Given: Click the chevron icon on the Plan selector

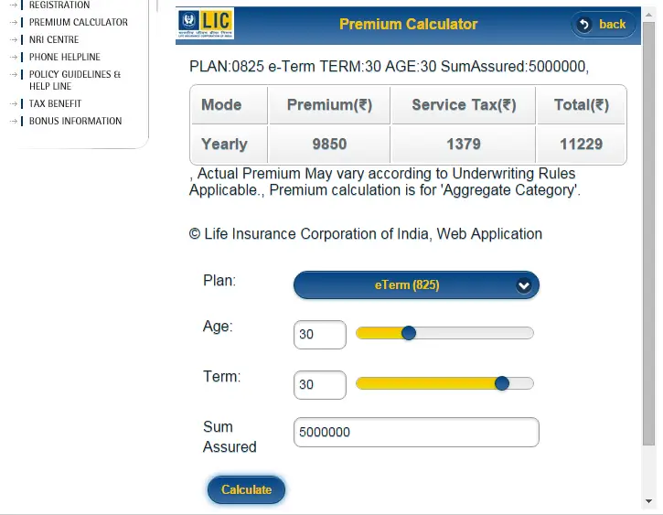Looking at the screenshot, I should pos(523,285).
